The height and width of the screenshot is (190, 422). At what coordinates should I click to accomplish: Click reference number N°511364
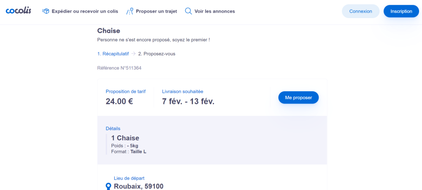[119, 68]
